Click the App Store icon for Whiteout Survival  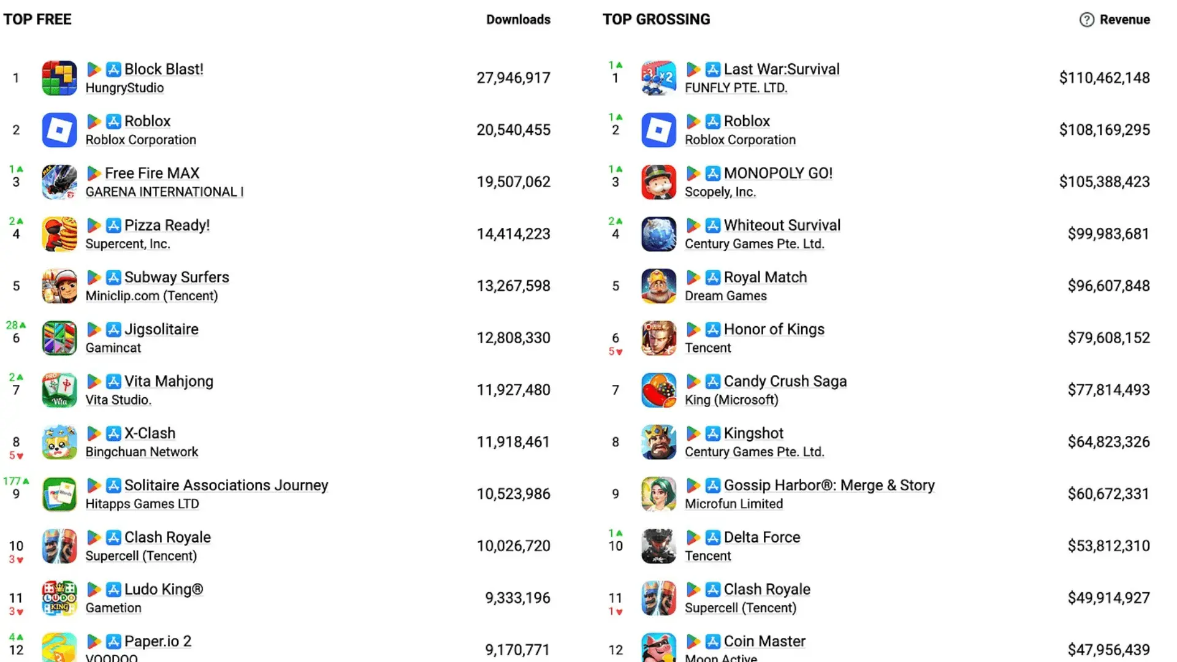pyautogui.click(x=713, y=225)
